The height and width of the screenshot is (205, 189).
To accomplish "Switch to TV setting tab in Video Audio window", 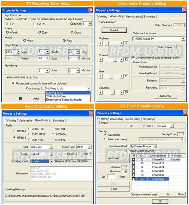I will pyautogui.click(x=102, y=16).
